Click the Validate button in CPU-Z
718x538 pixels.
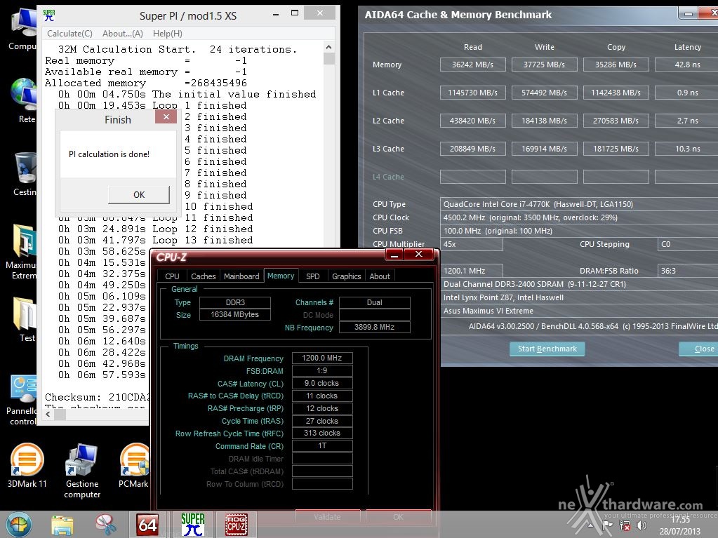(x=327, y=517)
